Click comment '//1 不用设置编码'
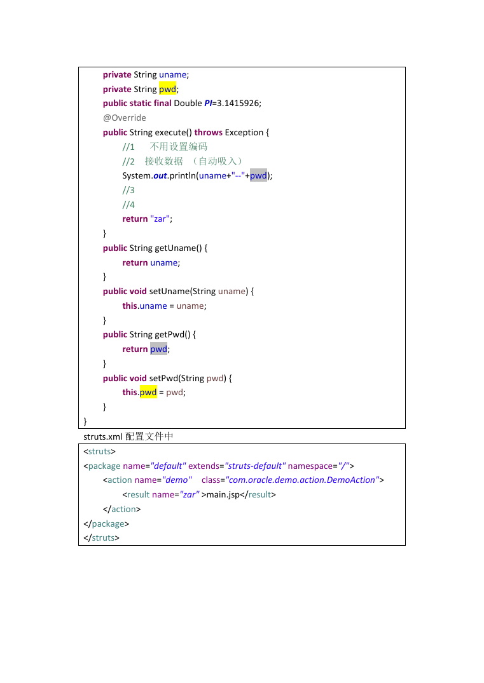Screen dimensions: 484x683 coord(165,147)
